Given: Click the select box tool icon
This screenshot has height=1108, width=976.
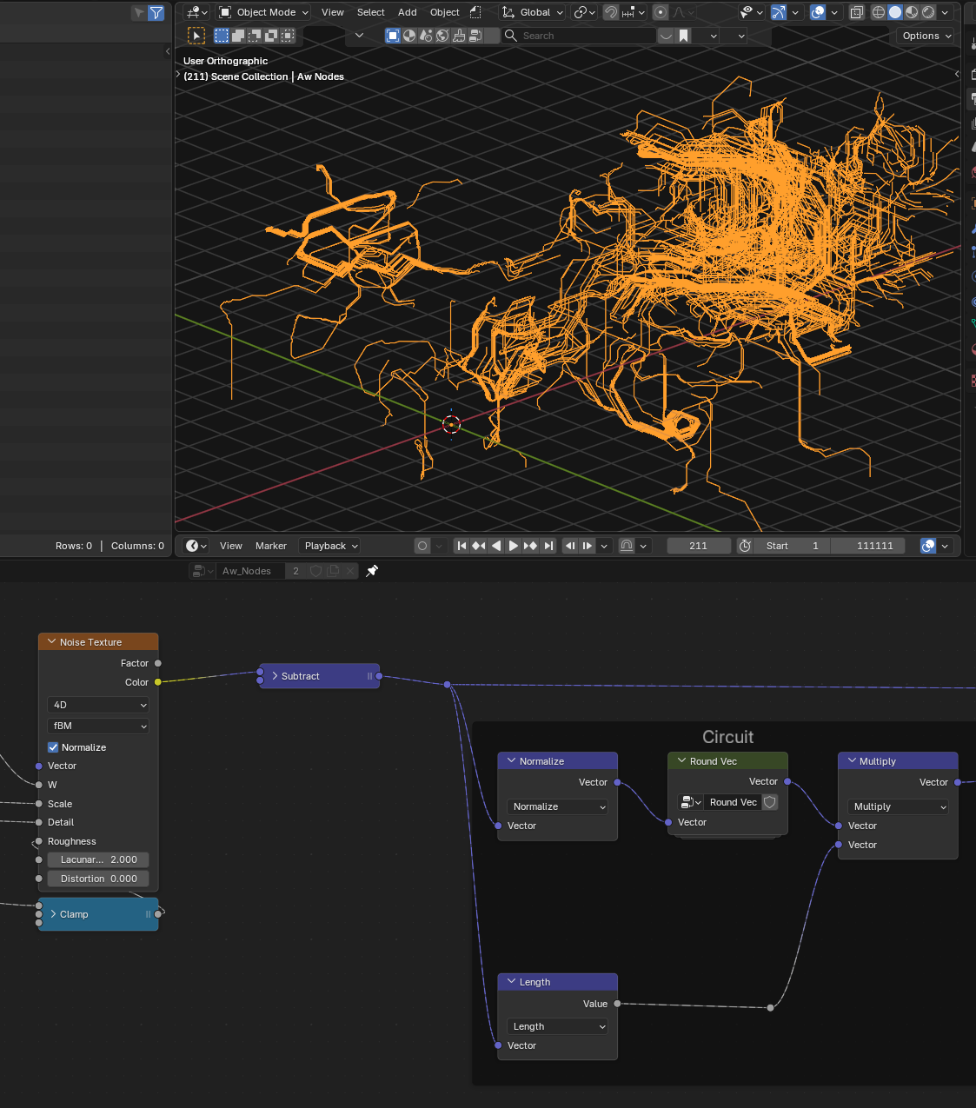Looking at the screenshot, I should pos(196,36).
